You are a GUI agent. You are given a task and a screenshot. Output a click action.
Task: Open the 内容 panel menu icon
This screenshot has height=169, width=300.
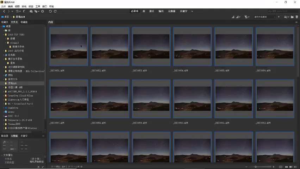point(296,22)
